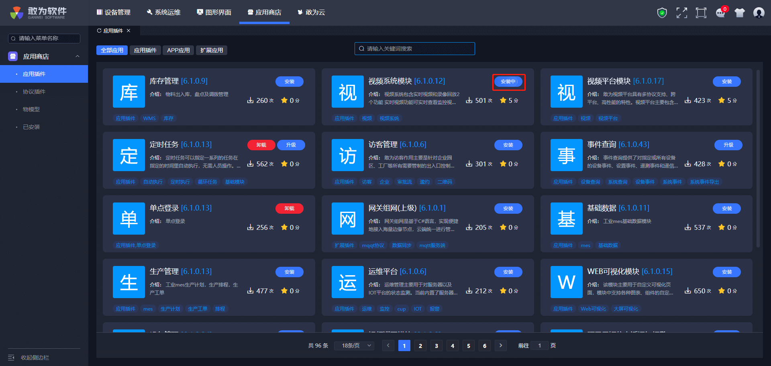Toggle fullscreen with the expand arrows icon
The width and height of the screenshot is (771, 366).
681,13
